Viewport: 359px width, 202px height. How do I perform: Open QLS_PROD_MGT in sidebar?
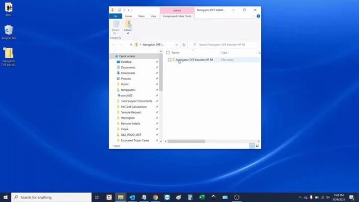[131, 135]
